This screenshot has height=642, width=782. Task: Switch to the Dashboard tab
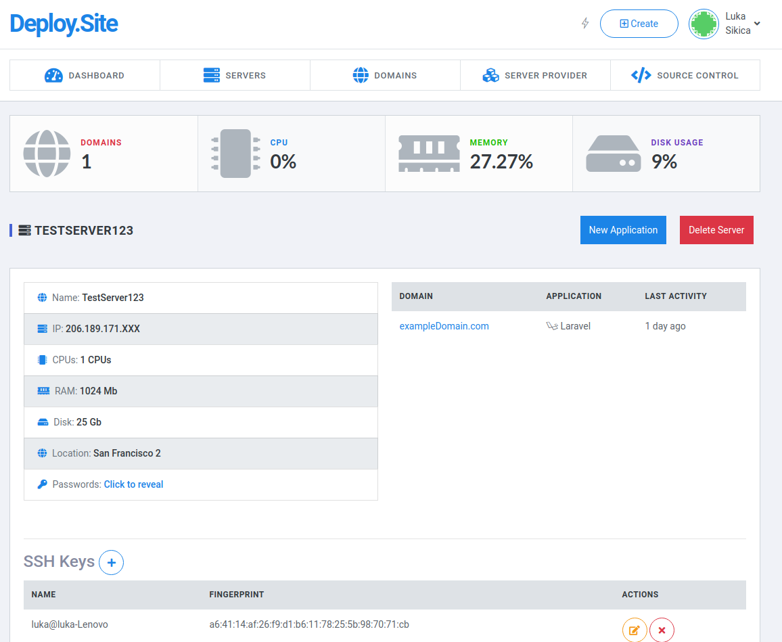tap(85, 74)
